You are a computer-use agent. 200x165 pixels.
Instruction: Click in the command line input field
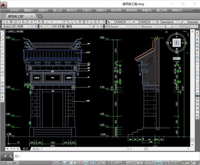pyautogui.click(x=106, y=156)
